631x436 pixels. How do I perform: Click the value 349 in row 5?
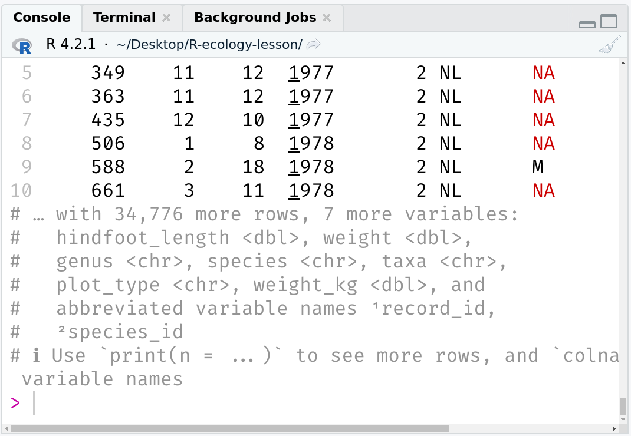pyautogui.click(x=108, y=73)
